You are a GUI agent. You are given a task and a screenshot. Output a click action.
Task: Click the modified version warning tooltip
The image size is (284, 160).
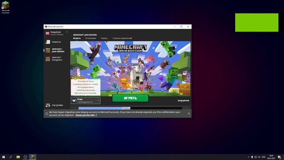tap(86, 87)
